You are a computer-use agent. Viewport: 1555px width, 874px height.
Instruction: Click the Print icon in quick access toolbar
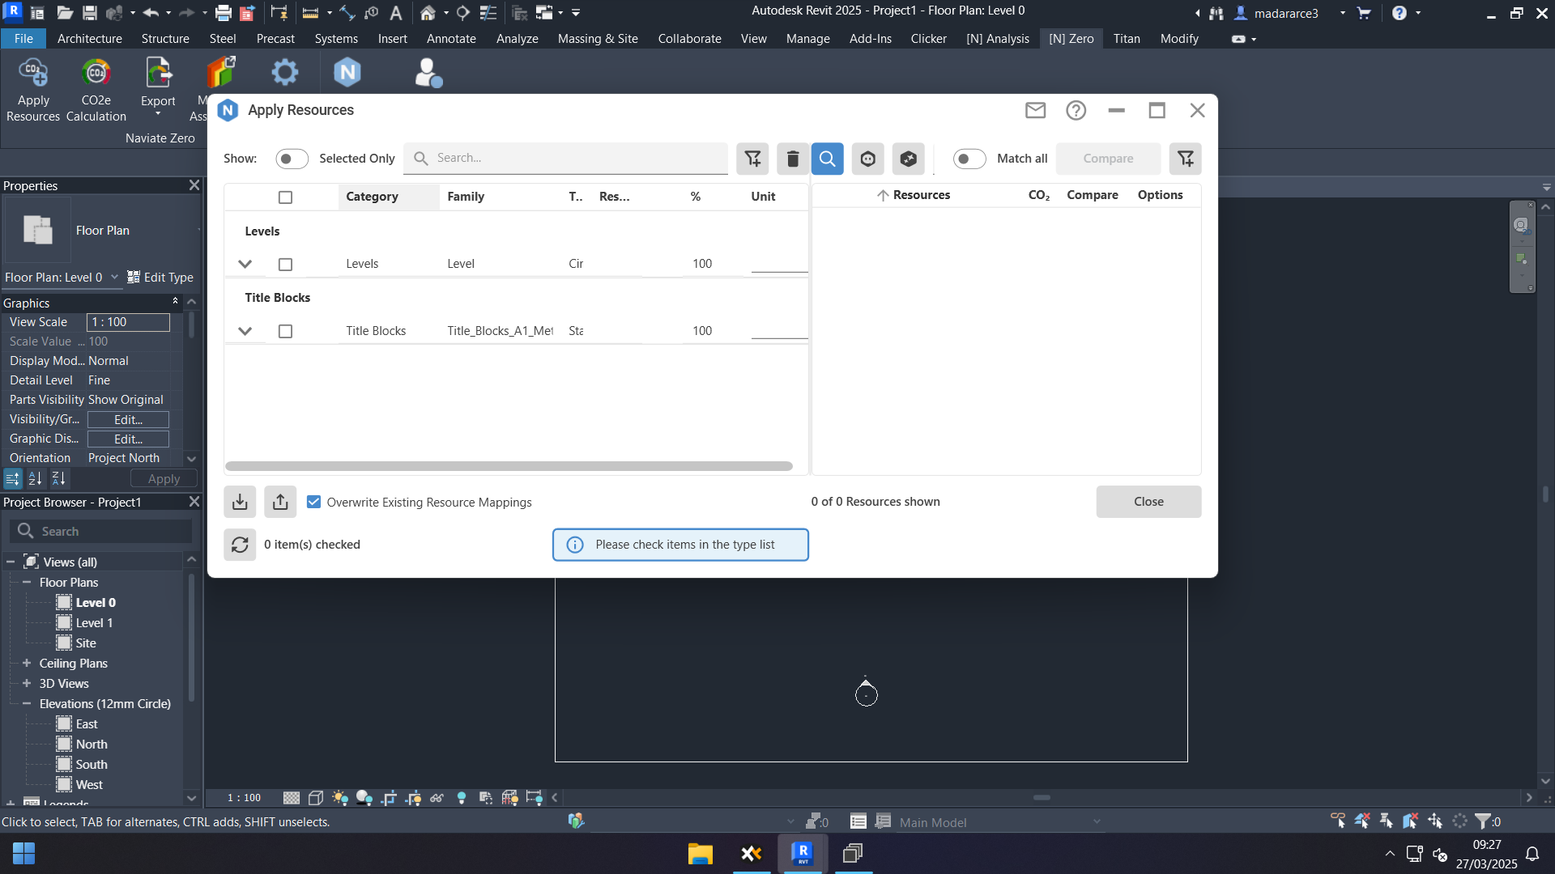(224, 13)
